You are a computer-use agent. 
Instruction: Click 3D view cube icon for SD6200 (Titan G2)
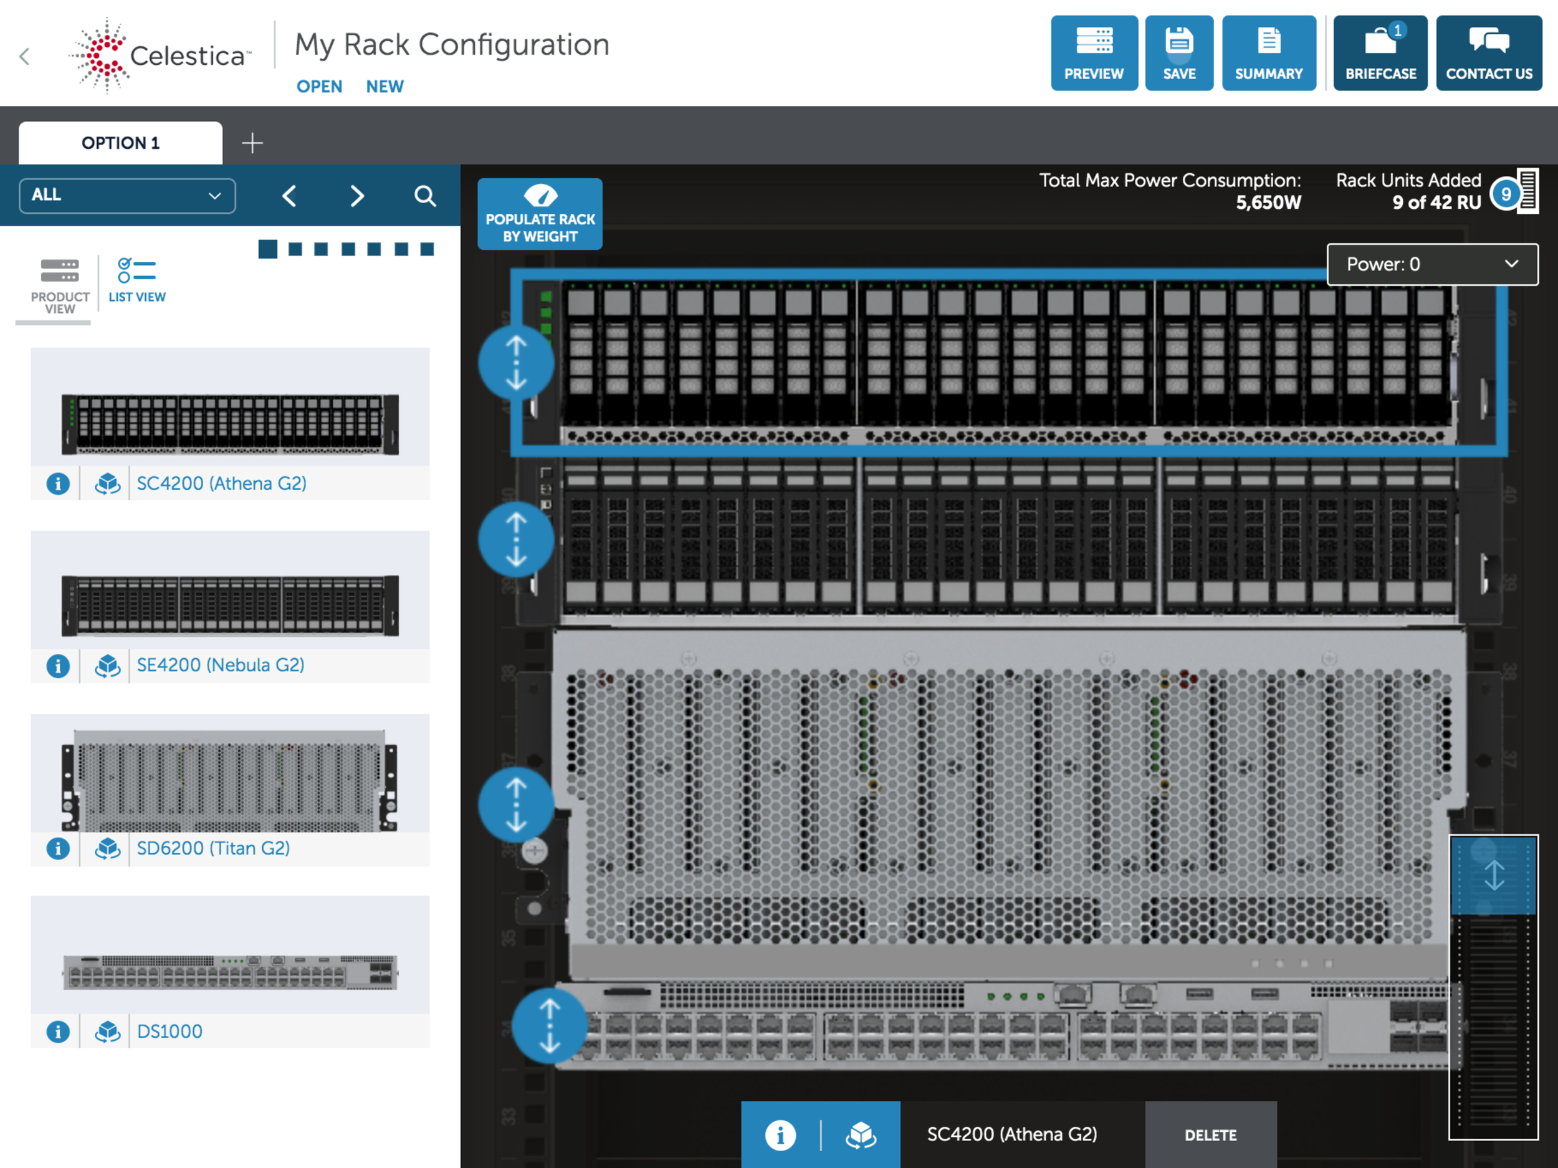(107, 848)
